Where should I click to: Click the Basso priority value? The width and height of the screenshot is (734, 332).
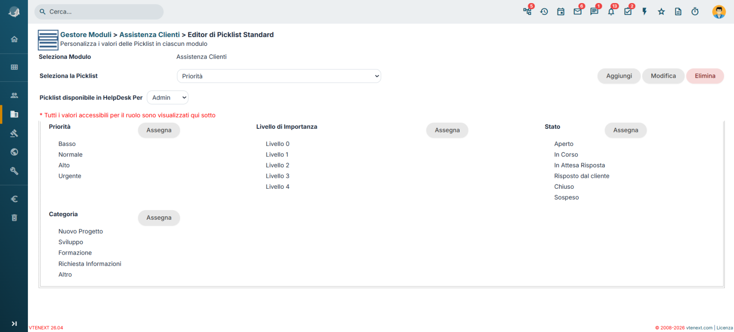[x=67, y=144]
